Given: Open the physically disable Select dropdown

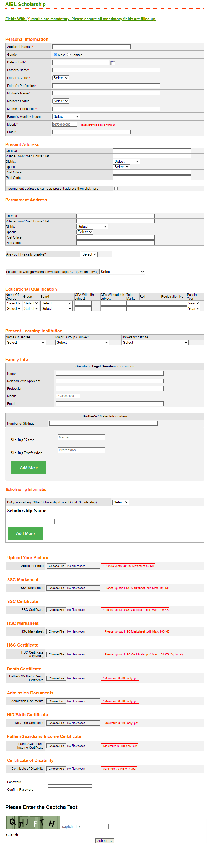Looking at the screenshot, I should click(x=89, y=254).
